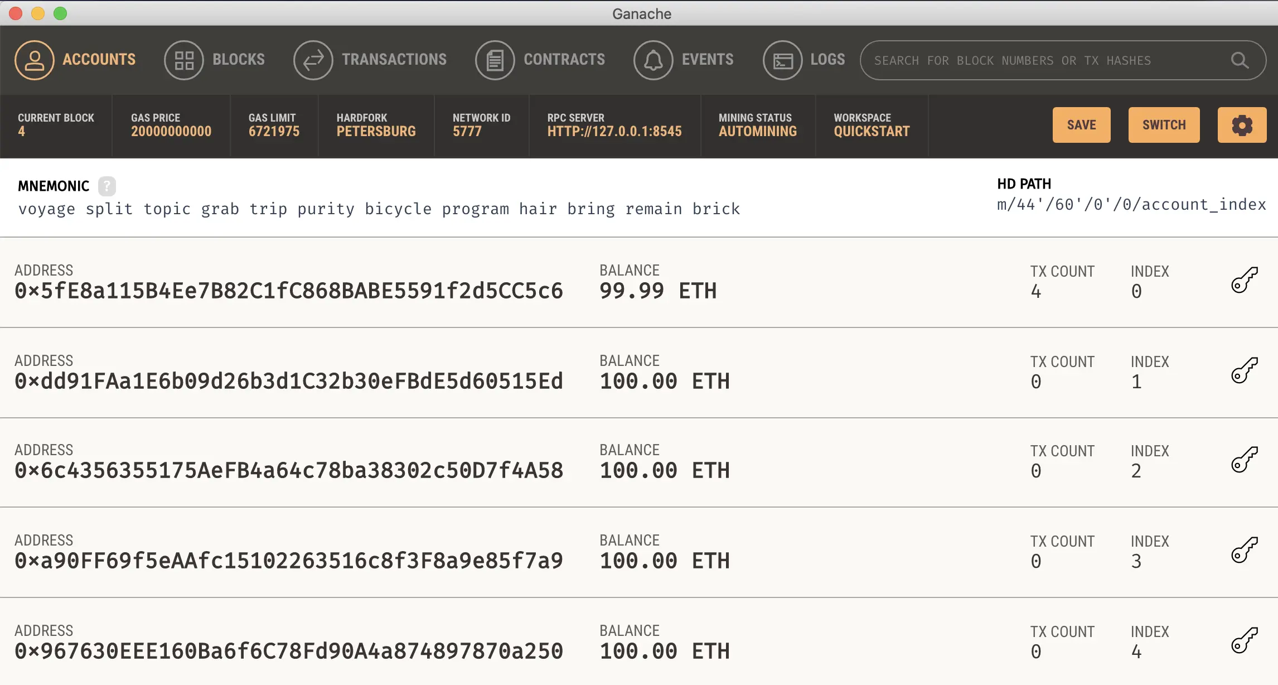Viewport: 1278px width, 685px height.
Task: Click the key icon for index 3
Action: (x=1244, y=550)
